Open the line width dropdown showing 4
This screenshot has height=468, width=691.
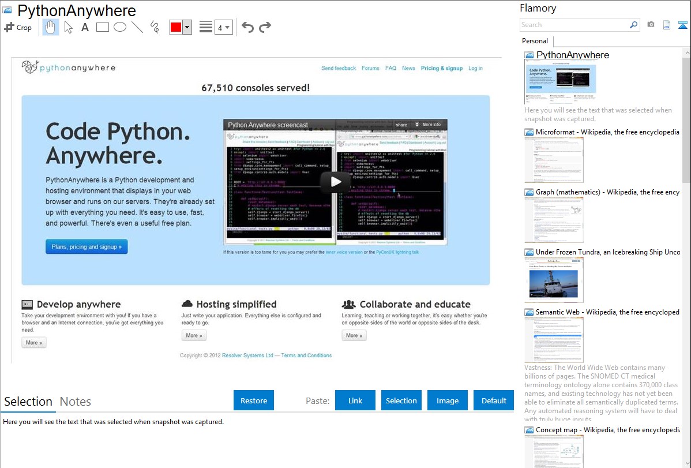[223, 27]
